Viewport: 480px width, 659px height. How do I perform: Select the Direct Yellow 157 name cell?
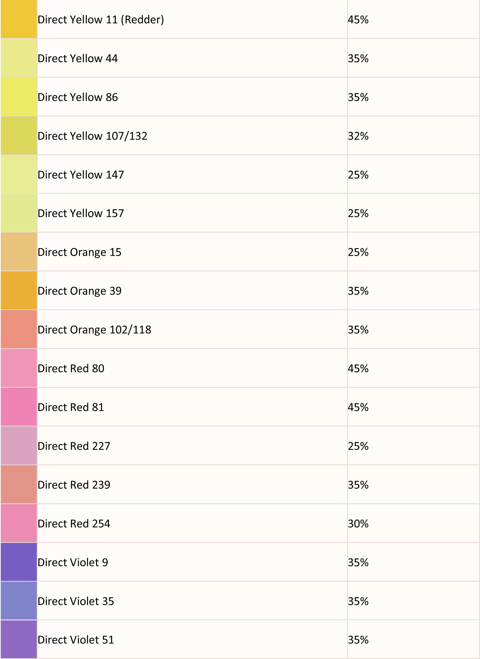(x=192, y=213)
